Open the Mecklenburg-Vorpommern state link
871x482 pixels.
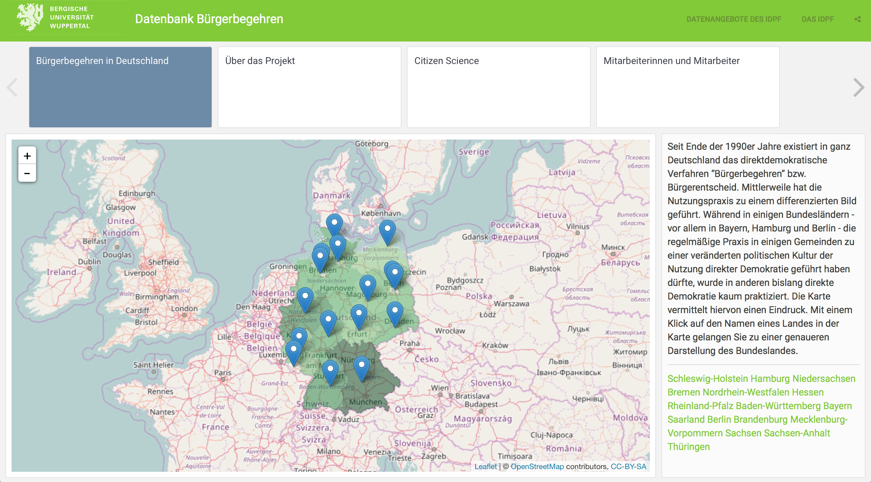point(757,426)
